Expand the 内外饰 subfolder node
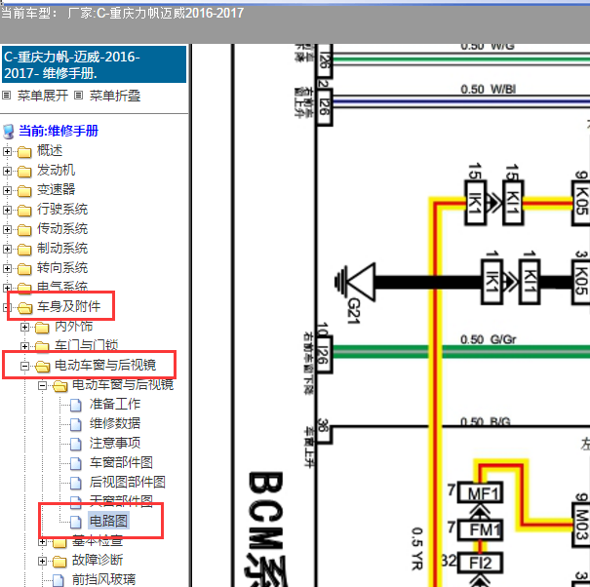The height and width of the screenshot is (587, 590). [x=24, y=328]
